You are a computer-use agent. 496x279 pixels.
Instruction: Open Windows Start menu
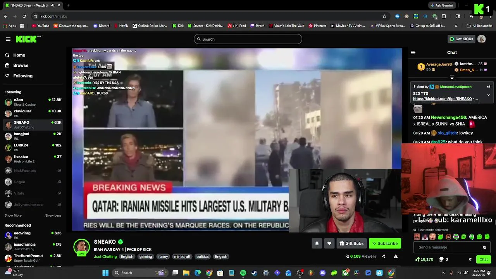coord(105,273)
